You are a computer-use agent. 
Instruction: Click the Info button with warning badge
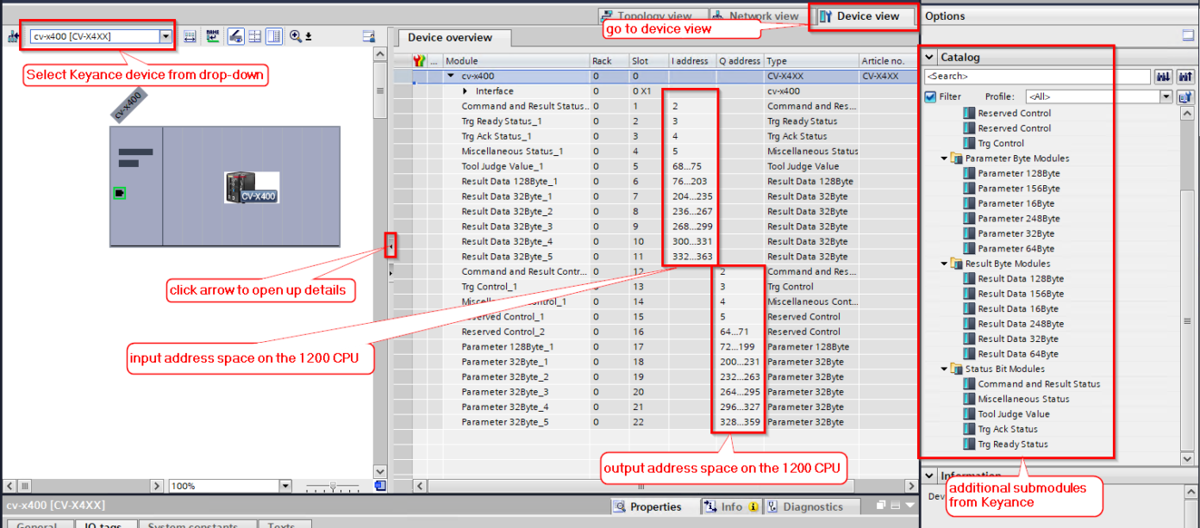pos(730,506)
